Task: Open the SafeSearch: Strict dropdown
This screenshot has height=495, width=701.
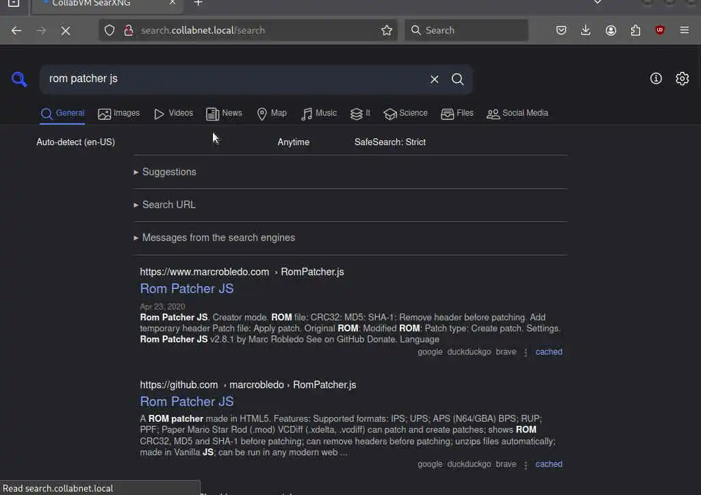Action: tap(390, 142)
